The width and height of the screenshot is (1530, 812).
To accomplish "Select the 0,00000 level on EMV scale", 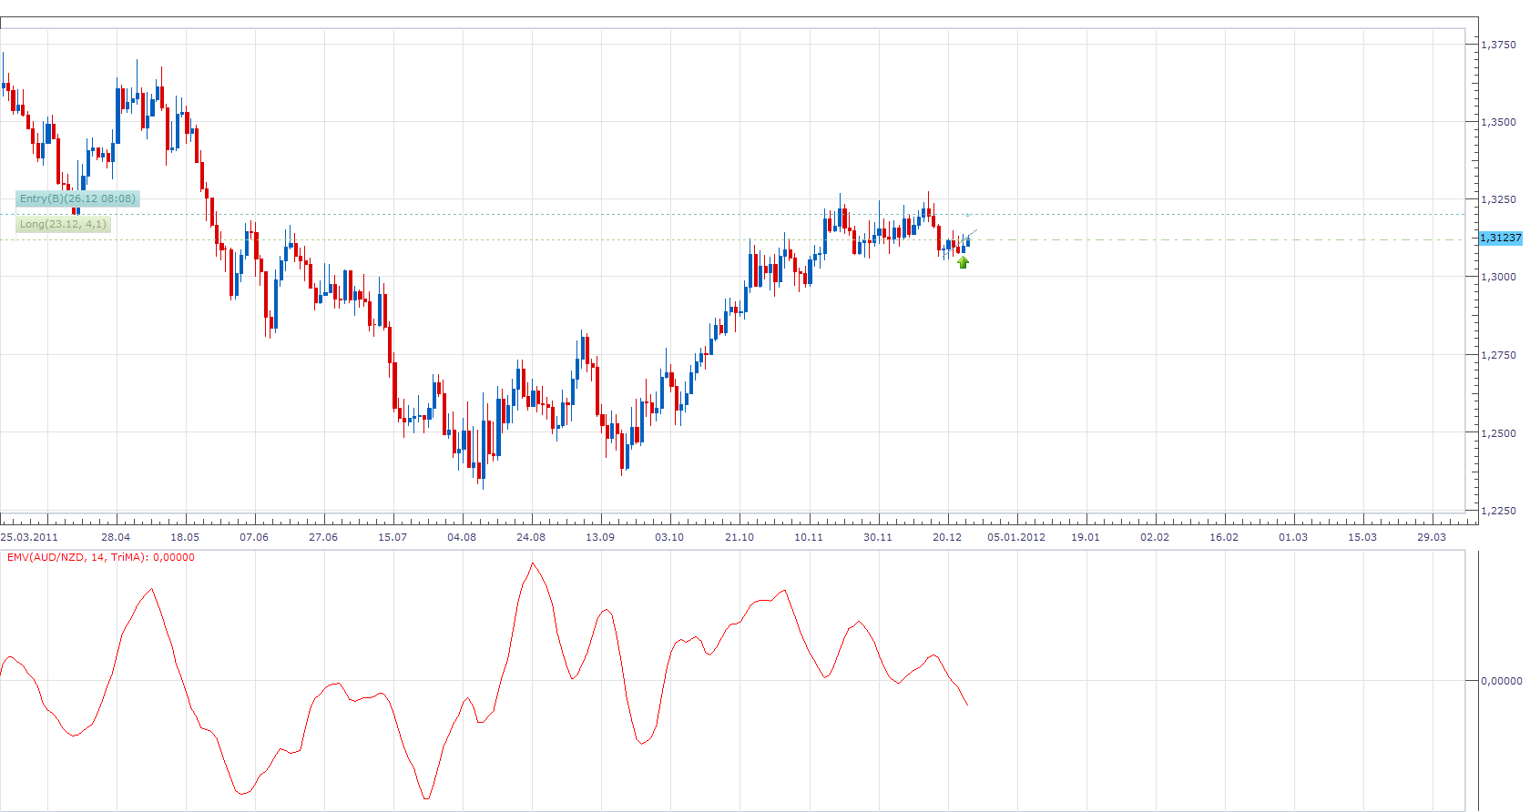I will click(1501, 681).
